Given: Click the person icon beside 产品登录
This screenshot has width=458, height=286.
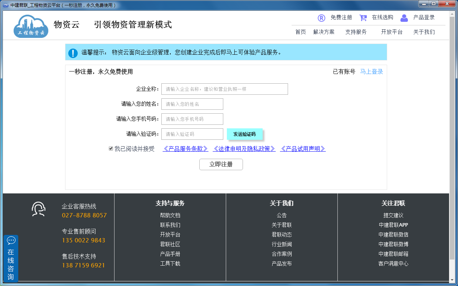Looking at the screenshot, I should pos(404,18).
